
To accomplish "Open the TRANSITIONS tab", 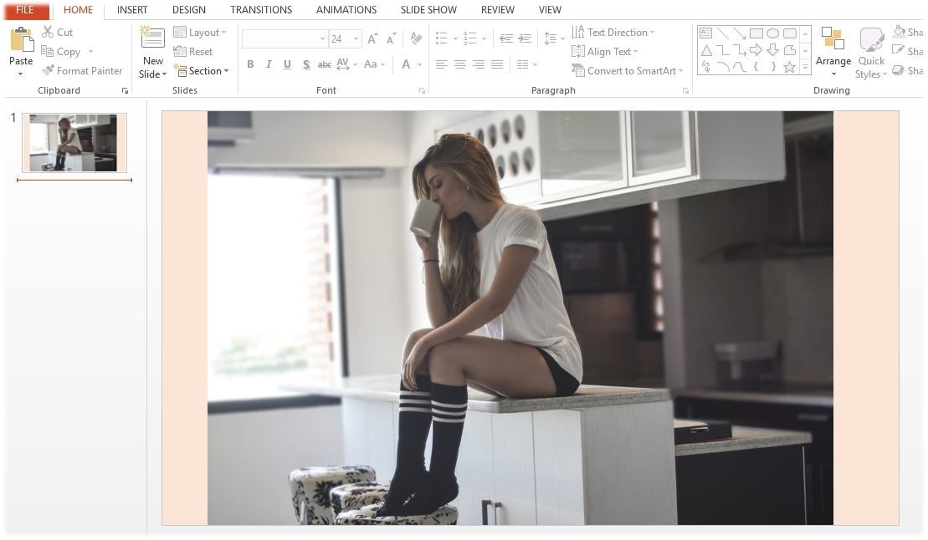I will tap(261, 10).
